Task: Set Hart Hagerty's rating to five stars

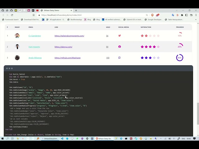Action: pyautogui.click(x=158, y=47)
